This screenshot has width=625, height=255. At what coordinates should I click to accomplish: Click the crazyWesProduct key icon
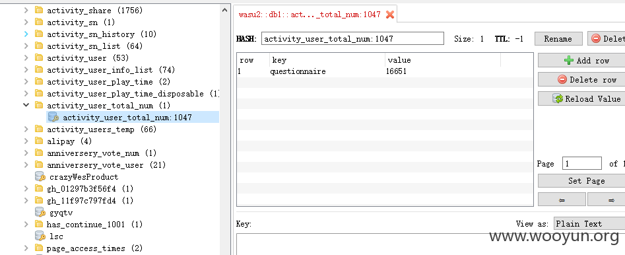40,176
